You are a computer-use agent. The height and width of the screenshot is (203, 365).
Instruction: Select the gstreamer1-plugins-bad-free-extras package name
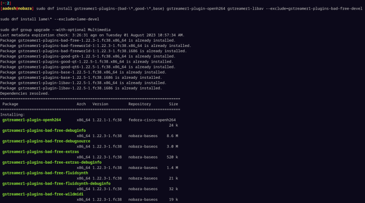tap(41, 151)
